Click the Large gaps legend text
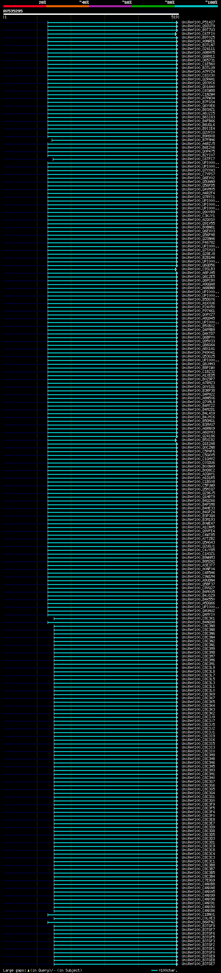This screenshot has height=973, width=221. [42, 970]
